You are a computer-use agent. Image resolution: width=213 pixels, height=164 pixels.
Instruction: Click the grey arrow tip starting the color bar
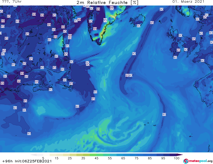(x=33, y=155)
